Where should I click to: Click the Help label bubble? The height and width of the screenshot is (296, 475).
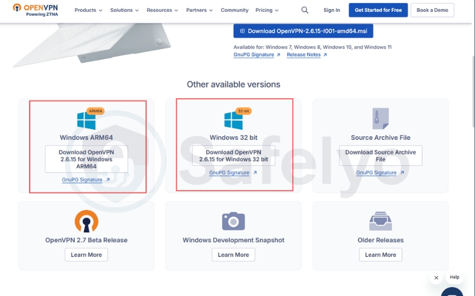pos(454,277)
